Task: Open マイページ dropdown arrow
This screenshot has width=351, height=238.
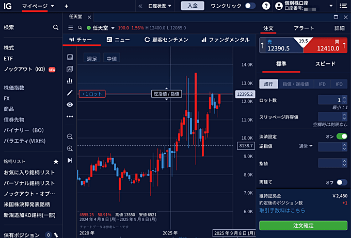Action: tap(53, 6)
